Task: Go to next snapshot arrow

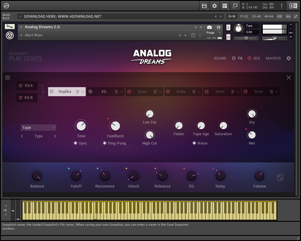Action: pos(186,35)
